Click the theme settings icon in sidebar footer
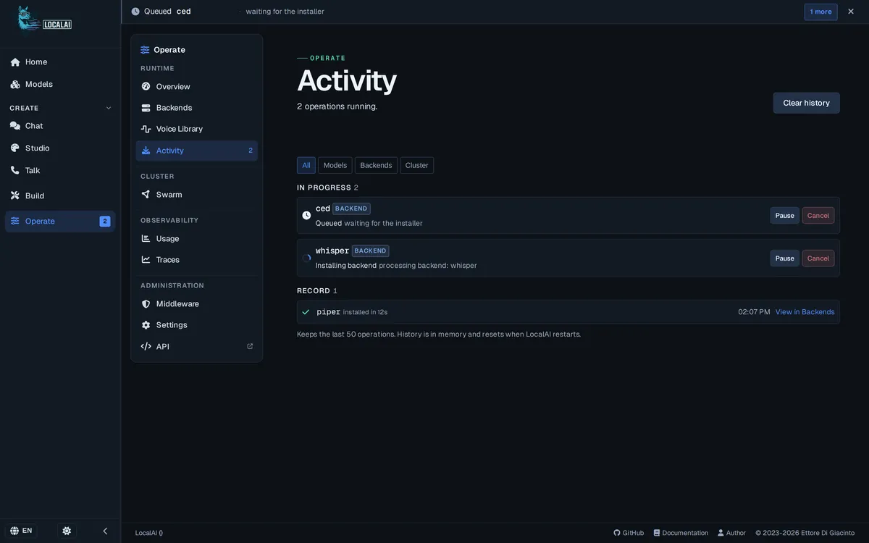The image size is (869, 543). coord(67,531)
